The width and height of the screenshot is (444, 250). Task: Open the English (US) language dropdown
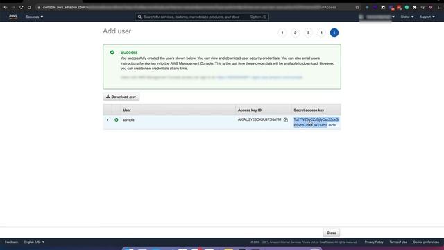pos(34,242)
